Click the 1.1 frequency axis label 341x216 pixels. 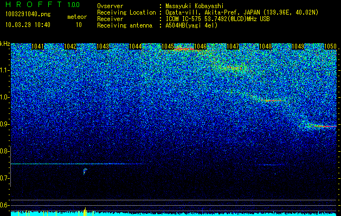4,70
